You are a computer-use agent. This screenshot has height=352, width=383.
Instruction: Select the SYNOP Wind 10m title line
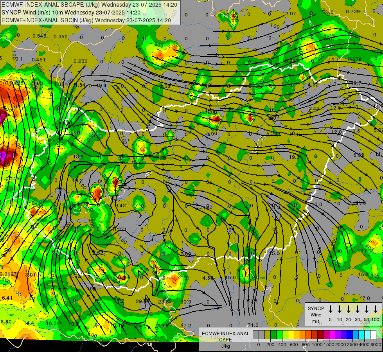click(x=71, y=13)
